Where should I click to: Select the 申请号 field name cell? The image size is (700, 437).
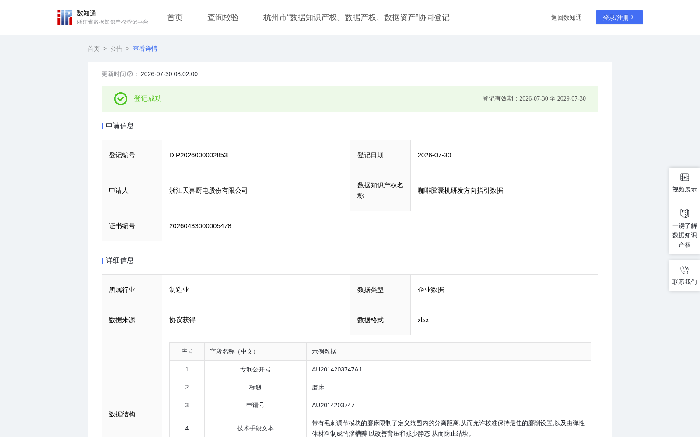tap(255, 405)
